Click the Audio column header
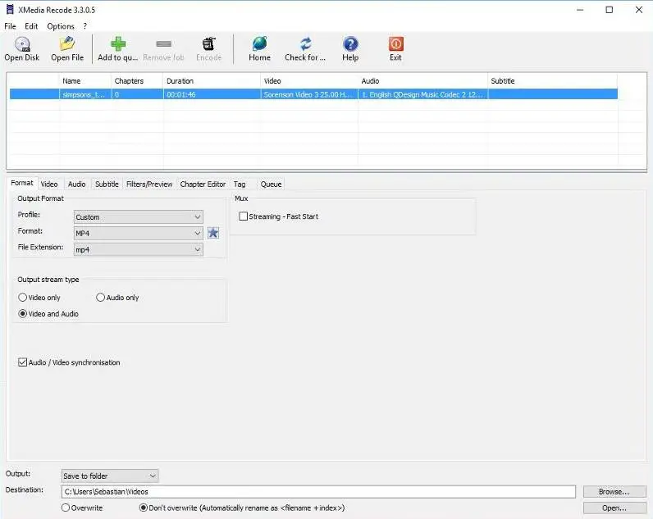653x519 pixels. tap(422, 80)
